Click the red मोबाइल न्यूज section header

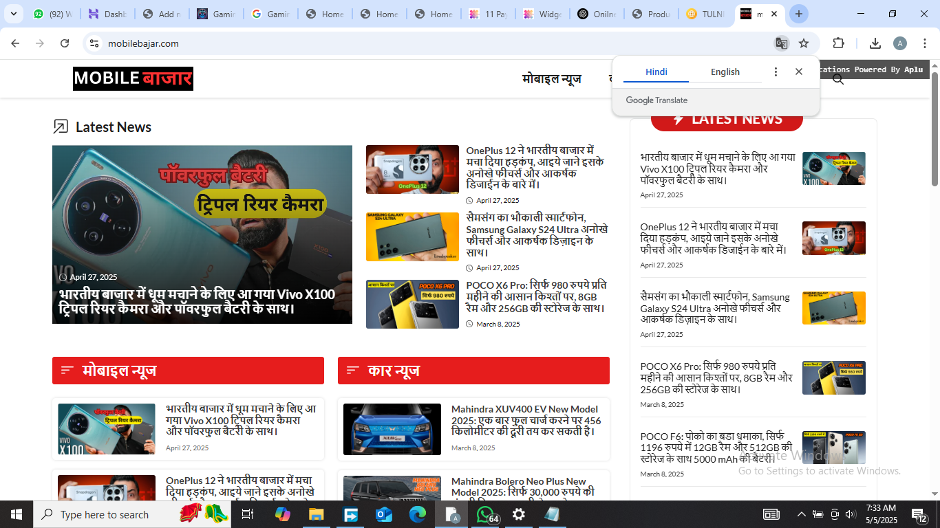(x=188, y=371)
